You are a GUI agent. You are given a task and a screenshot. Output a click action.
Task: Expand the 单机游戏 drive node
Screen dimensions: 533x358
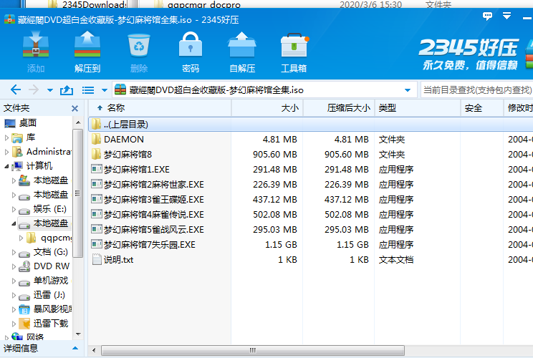click(x=14, y=281)
